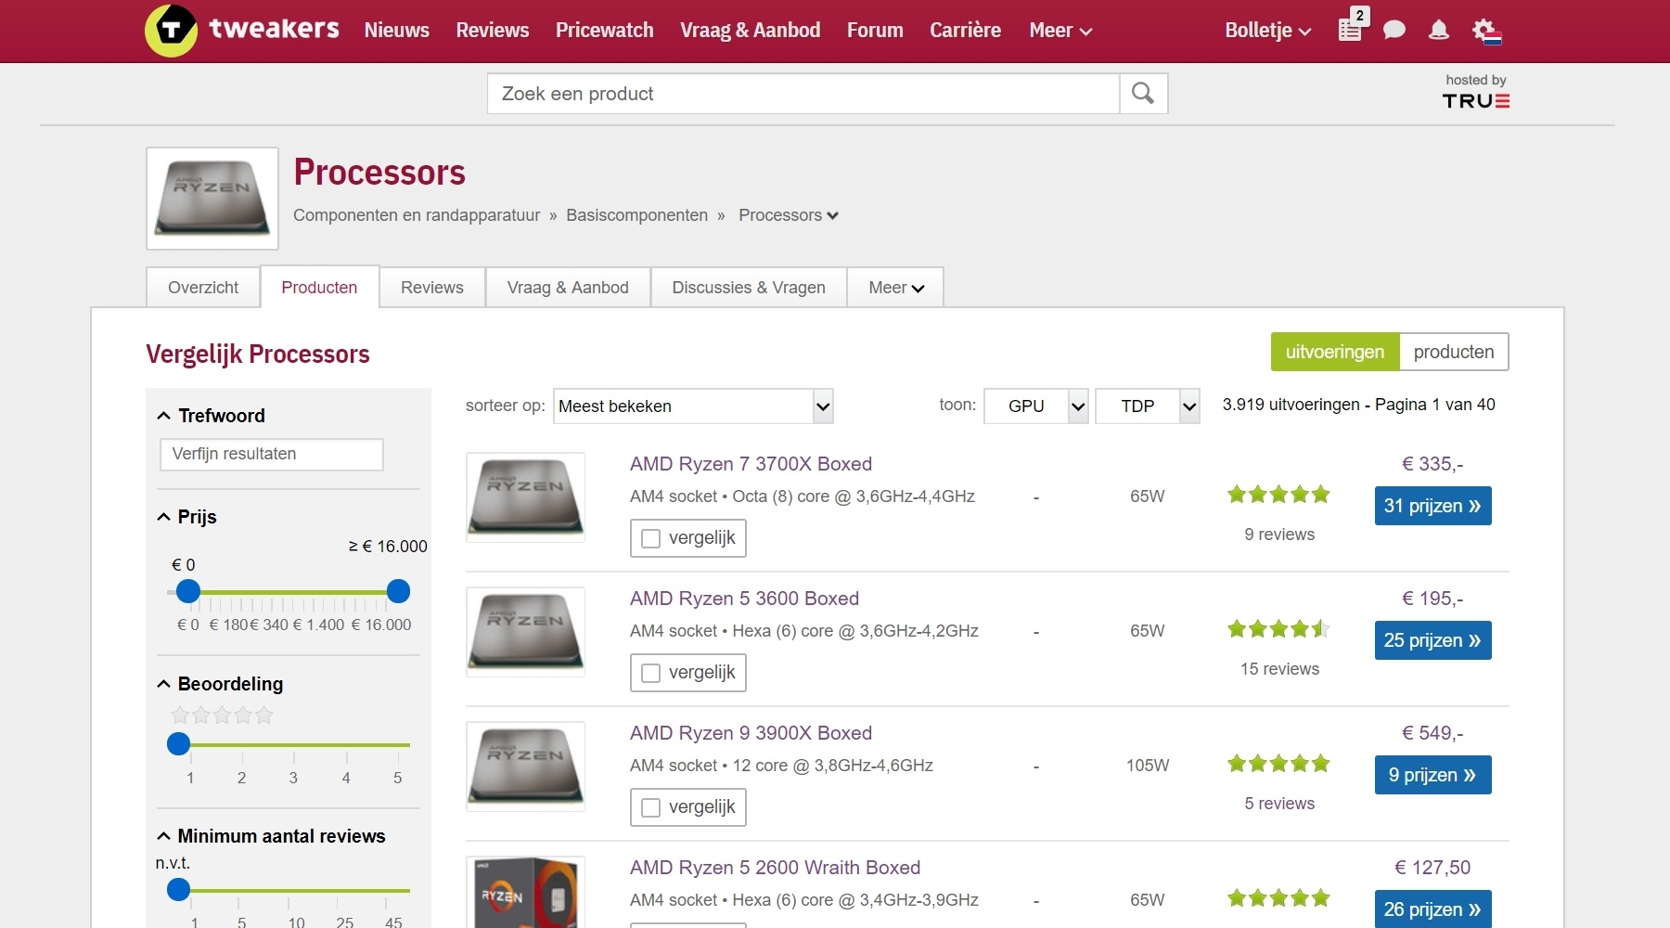Click the 31 prijzen button

coord(1432,506)
